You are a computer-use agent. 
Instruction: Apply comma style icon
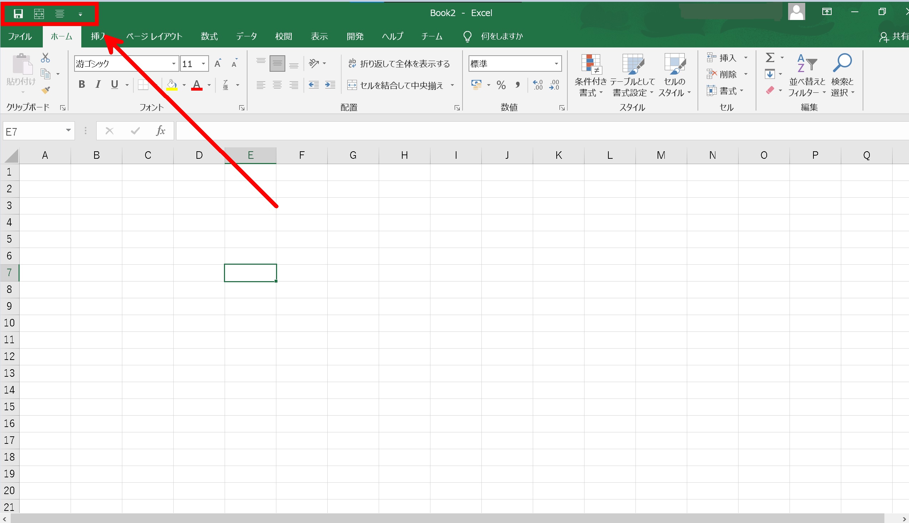coord(517,85)
